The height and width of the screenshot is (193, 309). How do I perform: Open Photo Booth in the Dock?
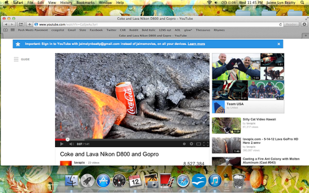pyautogui.click(x=167, y=181)
